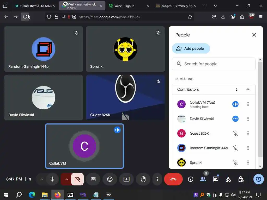Open emoji reactions

(110, 179)
